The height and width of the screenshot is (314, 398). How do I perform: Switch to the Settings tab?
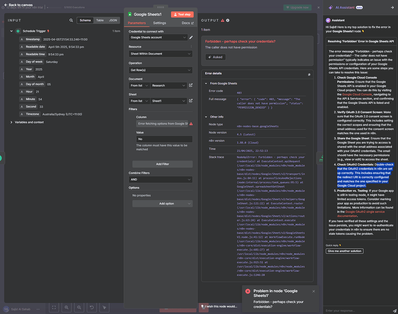click(159, 23)
